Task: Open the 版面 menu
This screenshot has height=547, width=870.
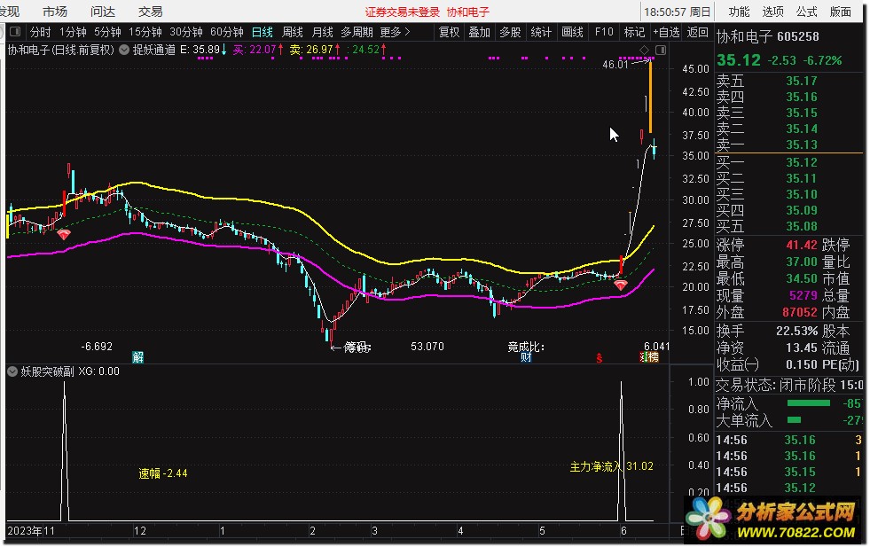Action: [840, 12]
